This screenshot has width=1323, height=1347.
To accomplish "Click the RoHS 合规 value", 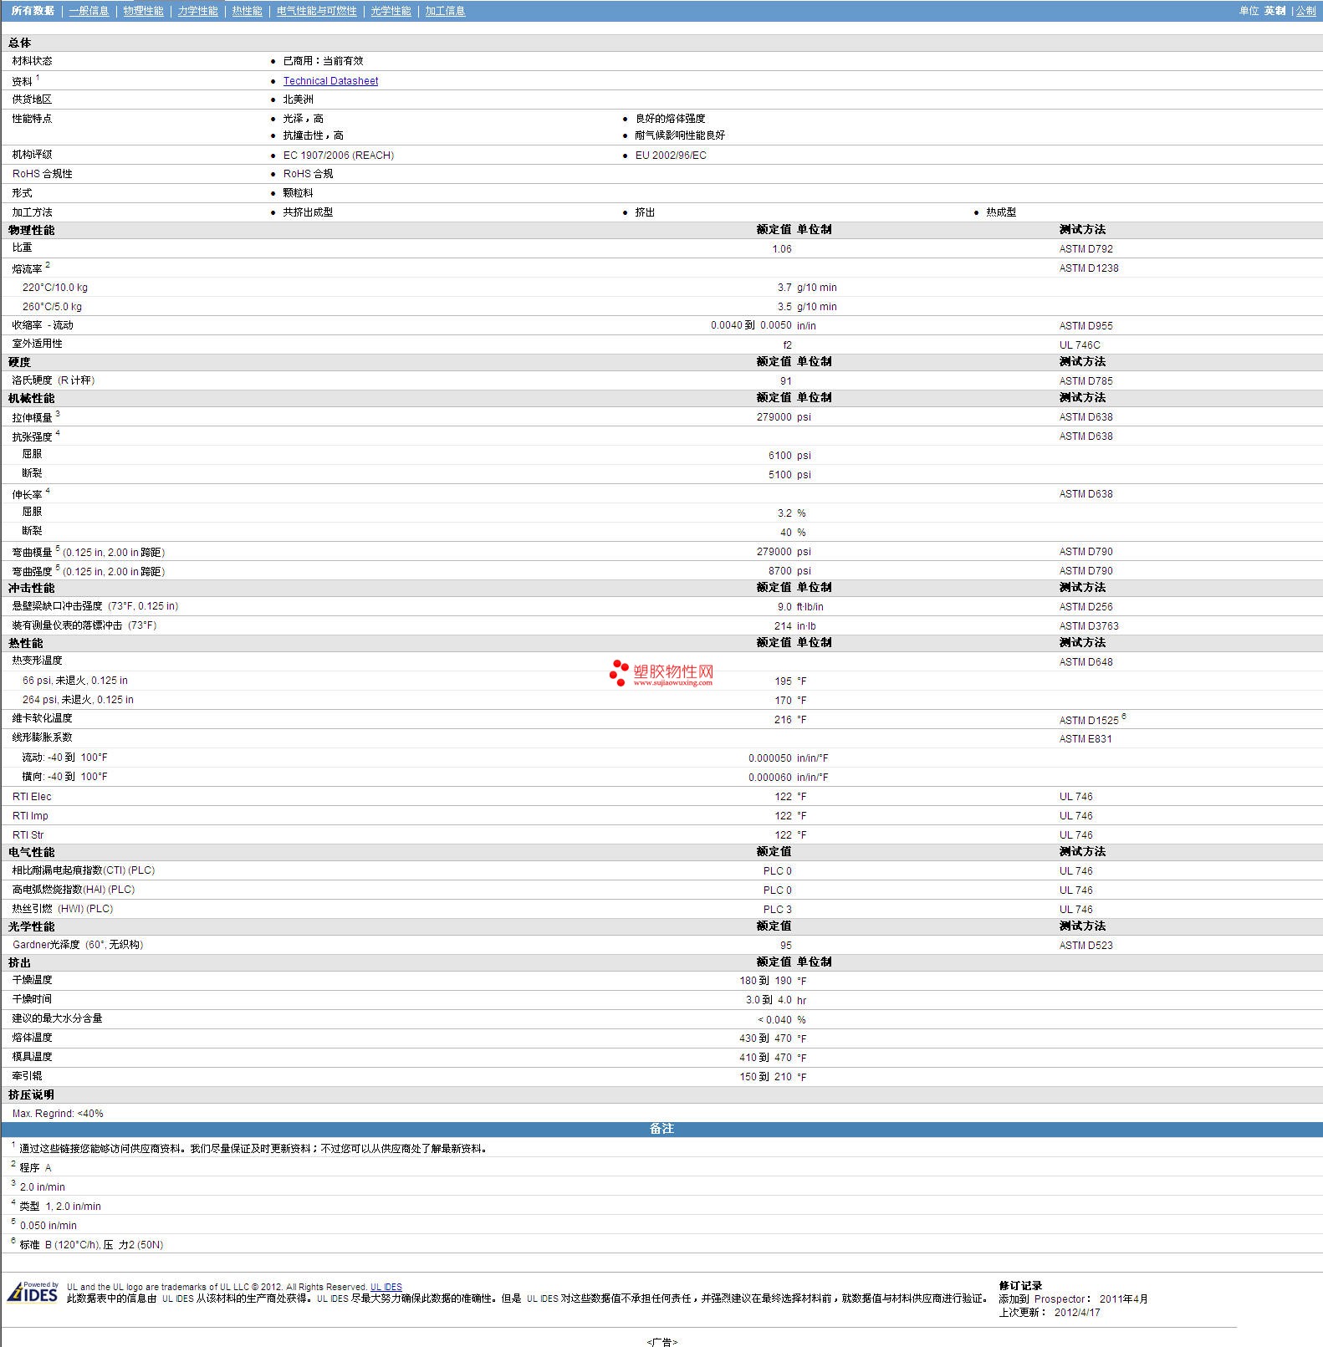I will click(x=308, y=174).
